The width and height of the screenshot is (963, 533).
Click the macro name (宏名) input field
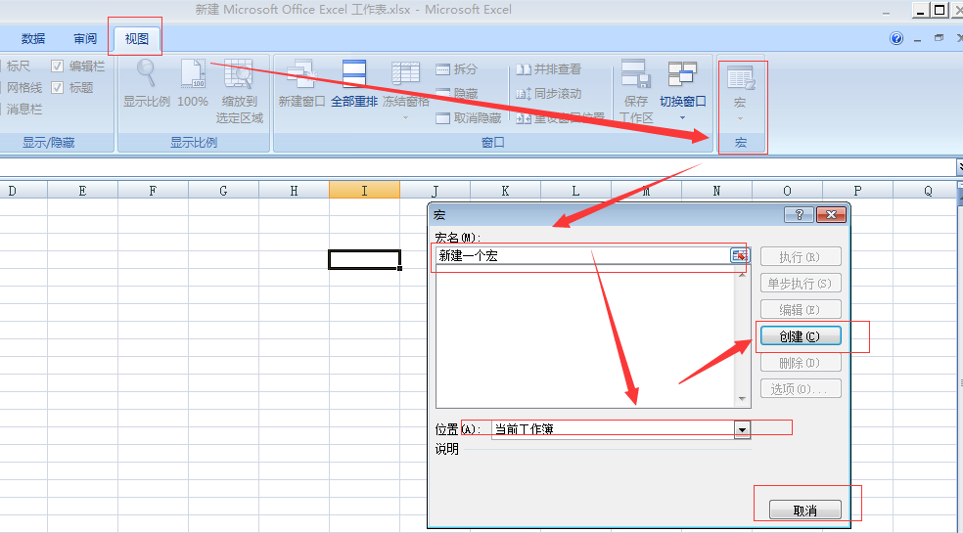[x=582, y=255]
